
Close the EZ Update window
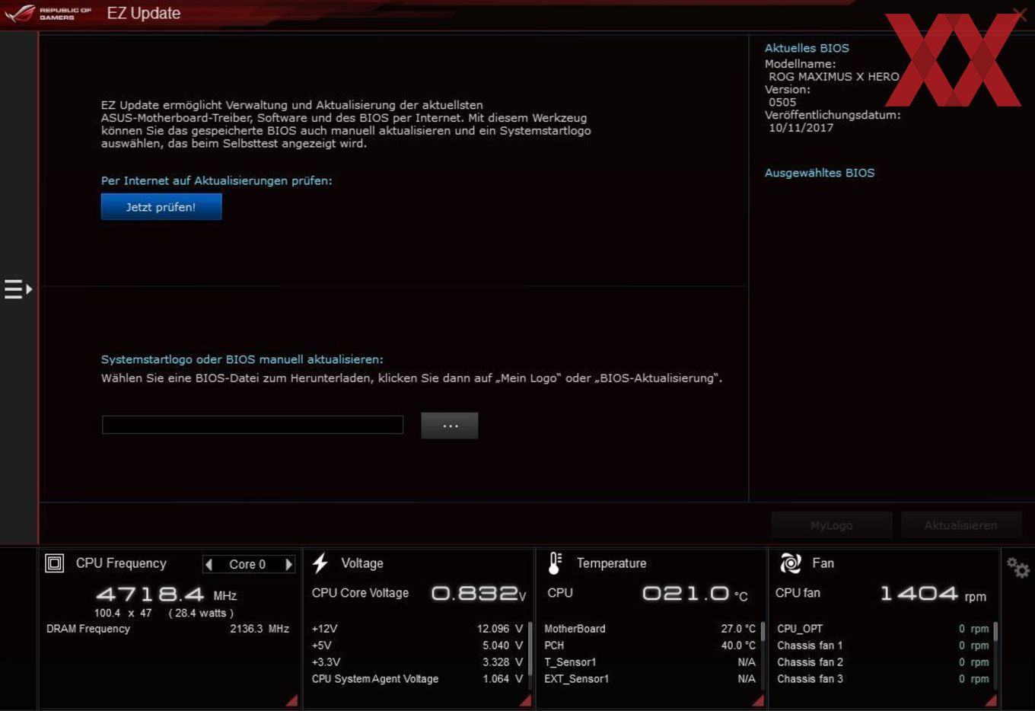pos(1019,14)
